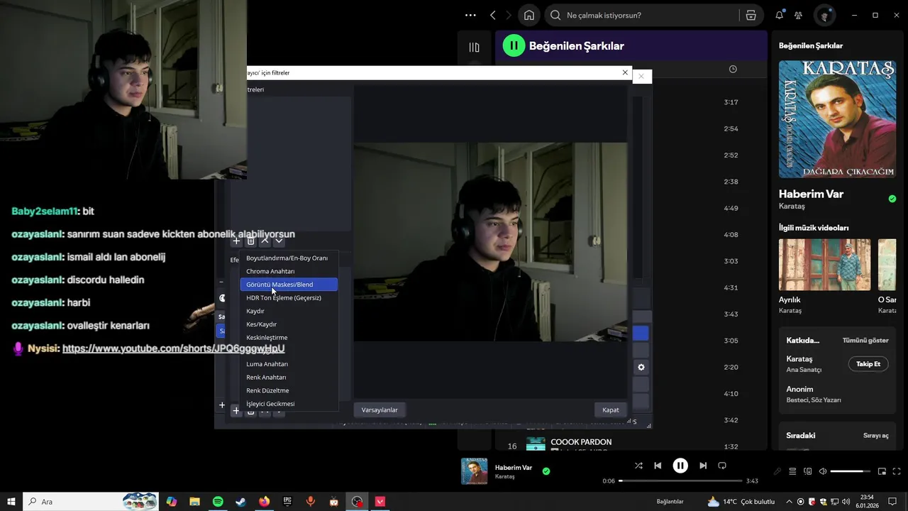Open OBS settings gear icon
Viewport: 908px width, 511px height.
coord(641,367)
